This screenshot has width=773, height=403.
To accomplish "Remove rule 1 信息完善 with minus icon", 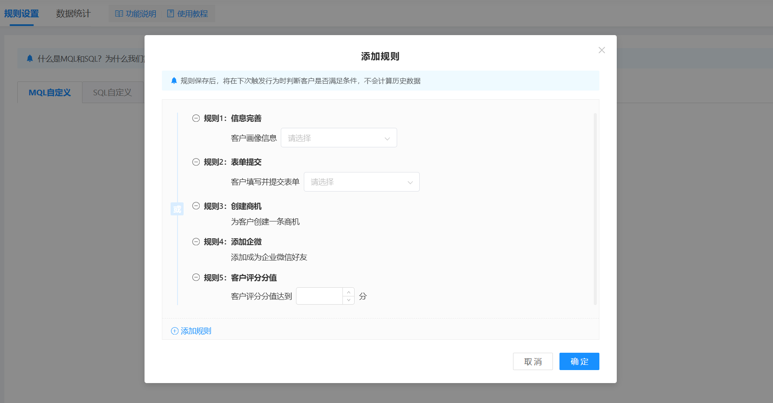I will pos(196,118).
